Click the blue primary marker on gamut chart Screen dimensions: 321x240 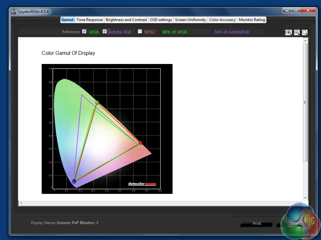coord(74,181)
